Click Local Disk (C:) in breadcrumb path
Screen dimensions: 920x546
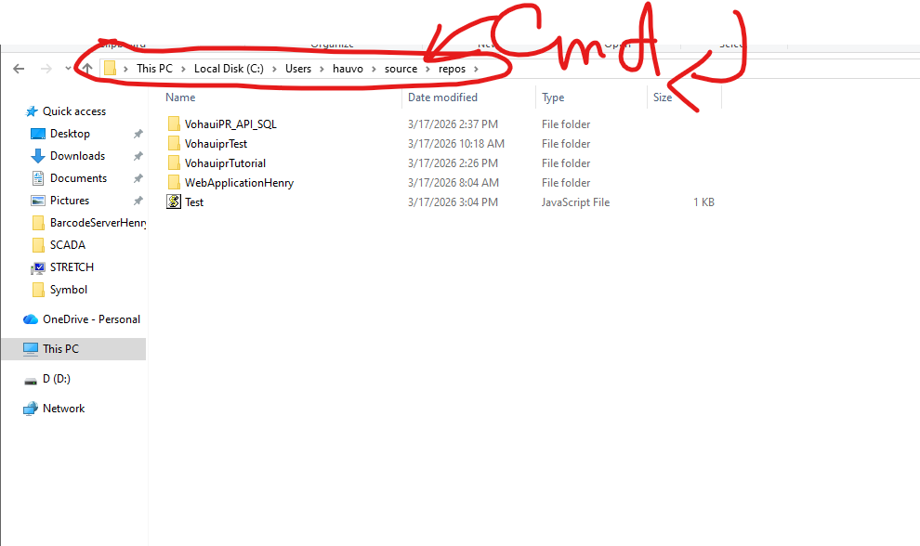pyautogui.click(x=229, y=69)
